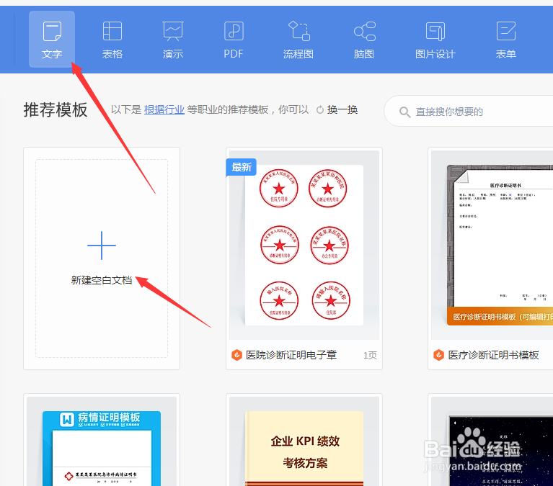Click the orange badge icon beside 医院诊断证明电子章

(x=236, y=355)
